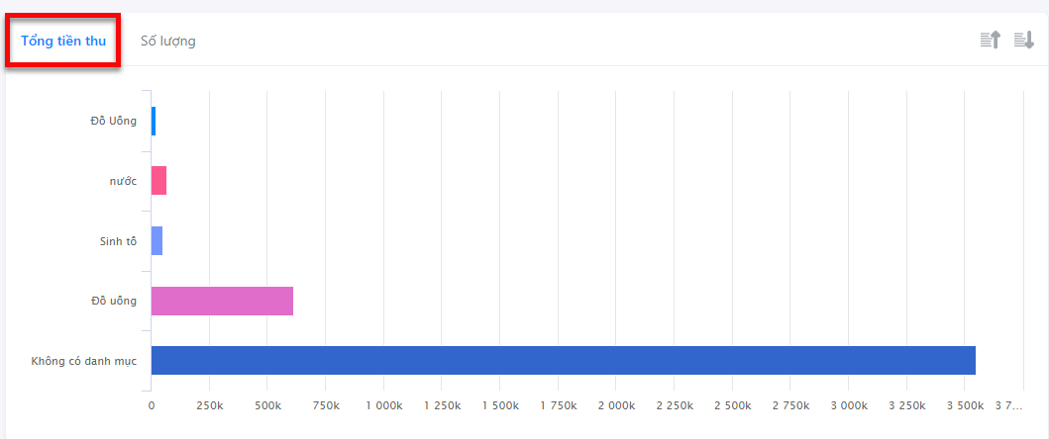This screenshot has width=1049, height=439.
Task: Open the Số lượng tab
Action: [x=168, y=41]
